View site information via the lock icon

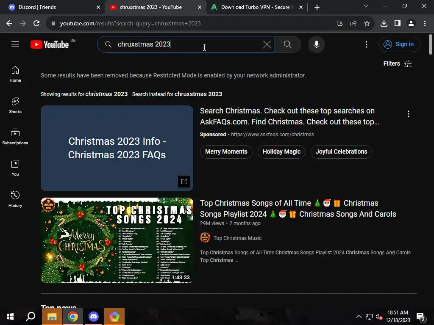tap(53, 24)
